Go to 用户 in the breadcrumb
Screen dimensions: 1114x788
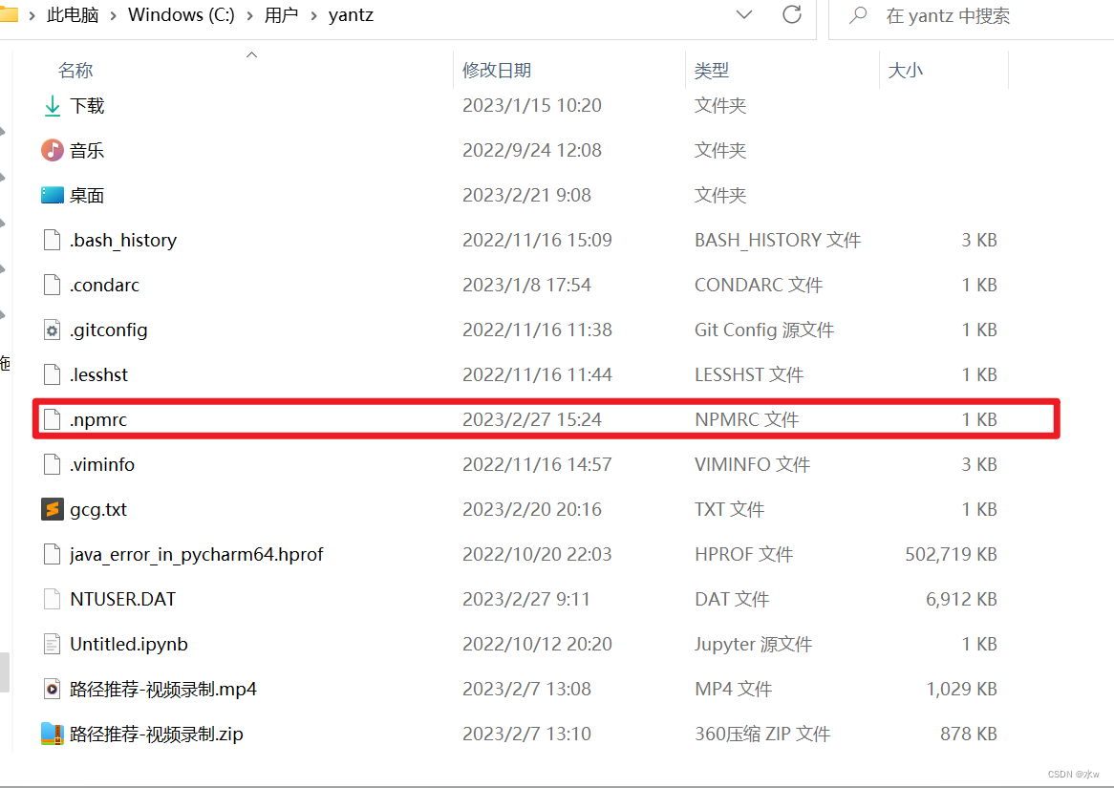281,15
